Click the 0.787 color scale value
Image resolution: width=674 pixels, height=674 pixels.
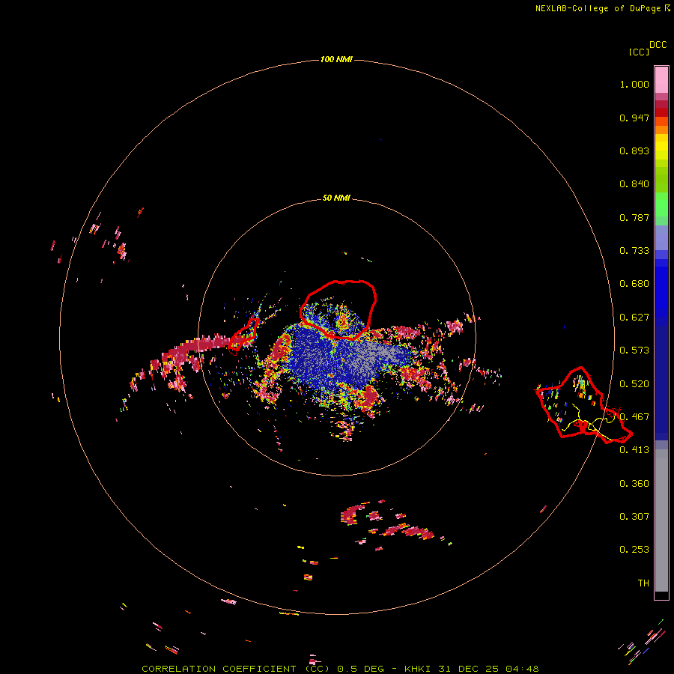(634, 217)
